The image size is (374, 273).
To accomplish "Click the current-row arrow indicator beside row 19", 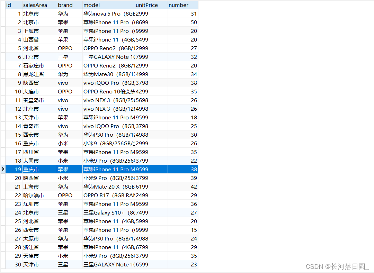I will click(3, 169).
